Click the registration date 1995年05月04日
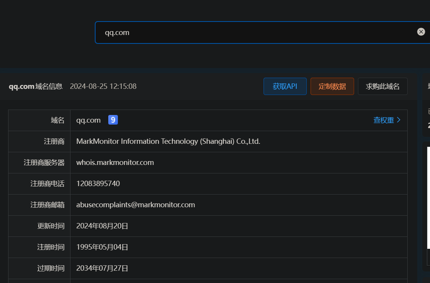 [x=102, y=247]
